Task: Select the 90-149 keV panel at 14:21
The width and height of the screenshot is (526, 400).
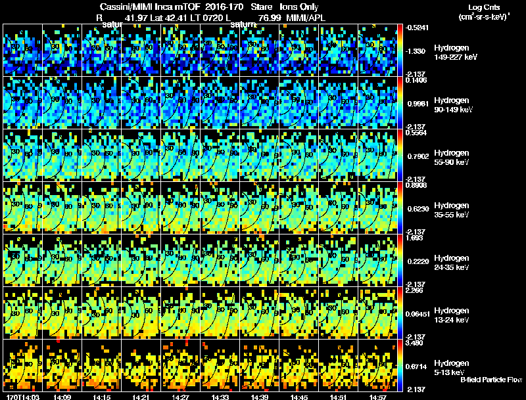Action: click(x=141, y=103)
